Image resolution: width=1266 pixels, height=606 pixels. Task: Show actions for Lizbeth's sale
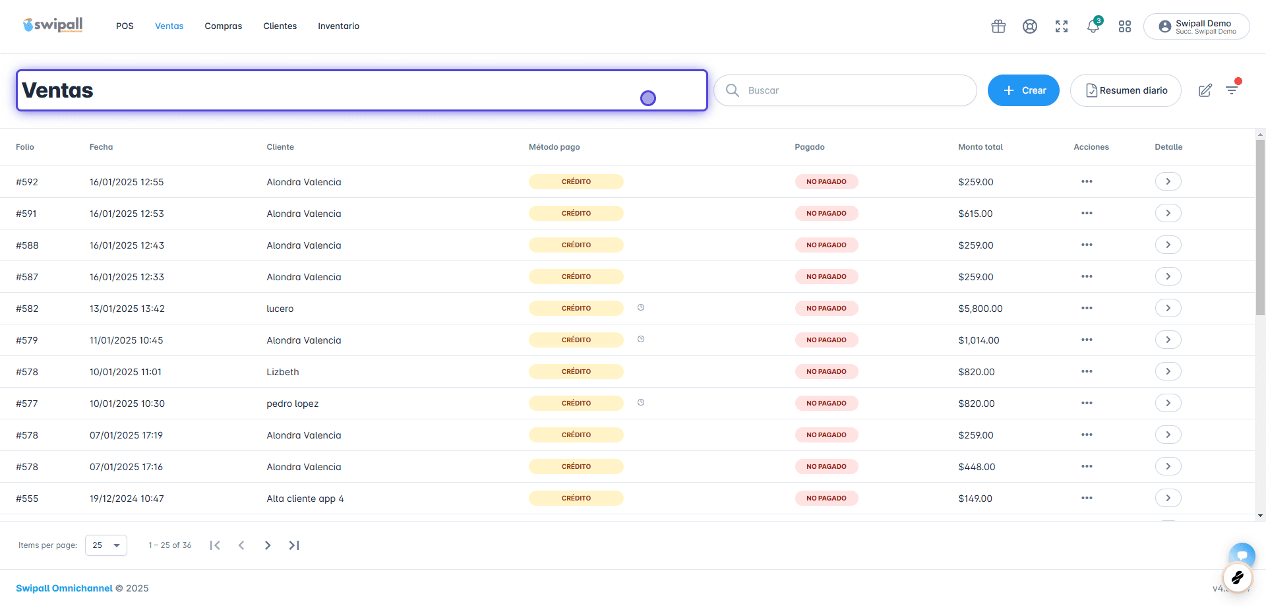(x=1087, y=371)
